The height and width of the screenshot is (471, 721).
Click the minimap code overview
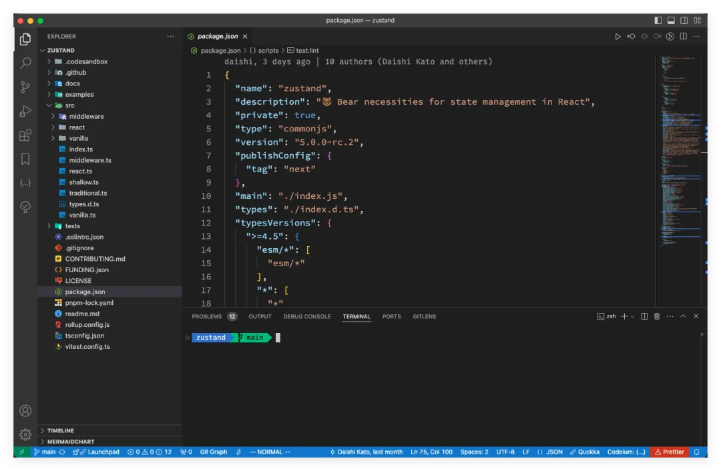[x=681, y=151]
